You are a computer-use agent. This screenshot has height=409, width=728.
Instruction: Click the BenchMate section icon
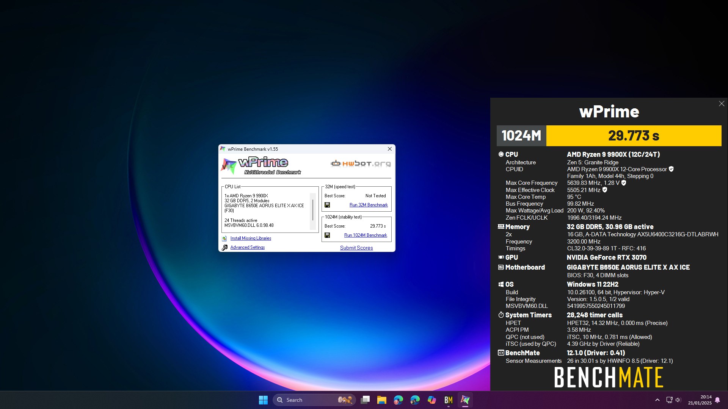click(x=501, y=353)
